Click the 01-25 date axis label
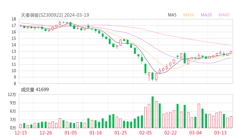 tap(121, 132)
